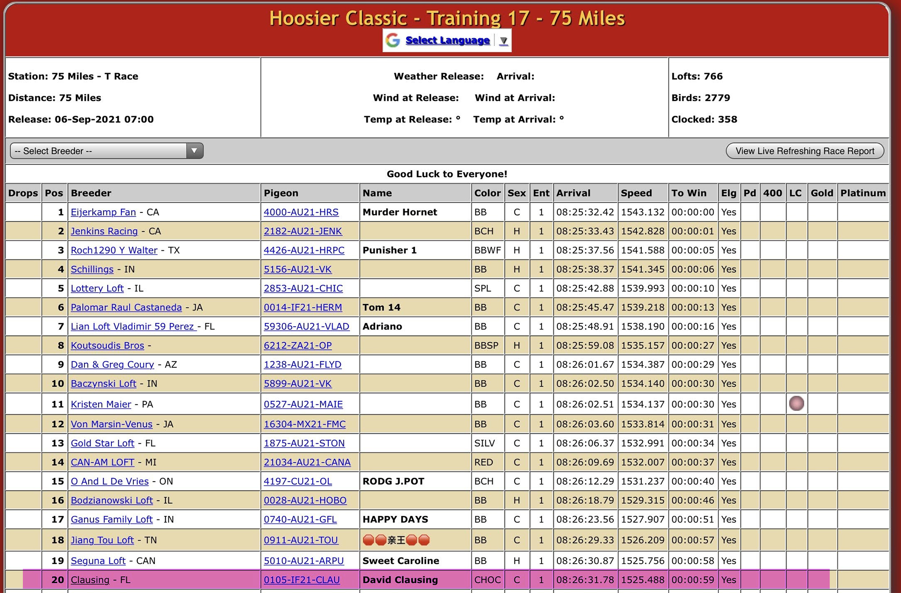This screenshot has width=901, height=593.
Task: Open Koutsoudis Bros breeder page
Action: point(107,345)
